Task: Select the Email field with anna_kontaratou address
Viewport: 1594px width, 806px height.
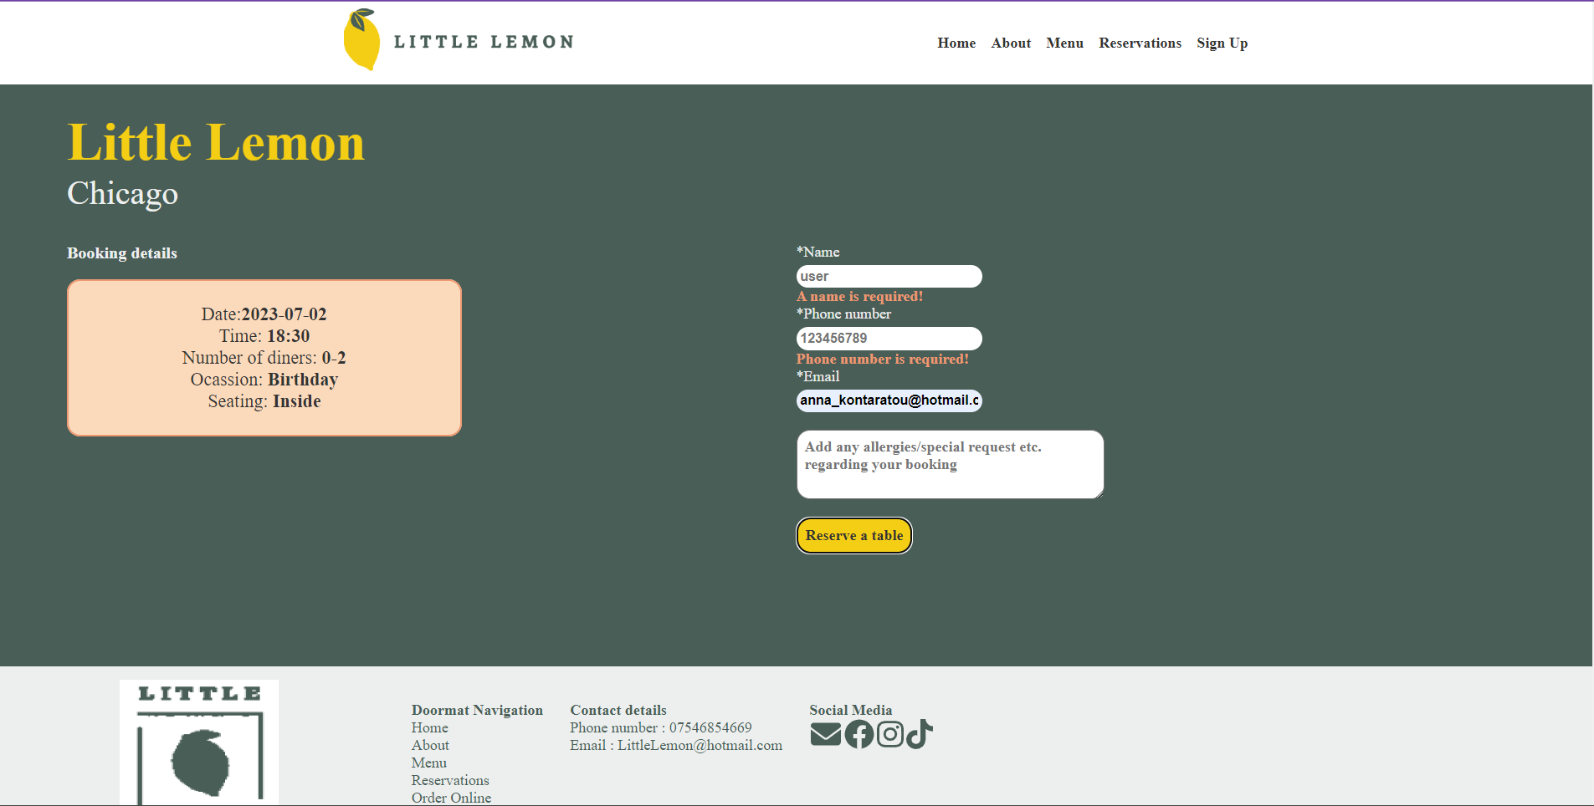Action: (889, 400)
